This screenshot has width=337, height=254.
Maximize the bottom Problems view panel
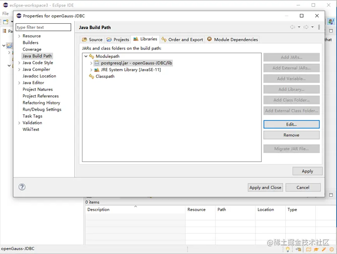click(331, 195)
